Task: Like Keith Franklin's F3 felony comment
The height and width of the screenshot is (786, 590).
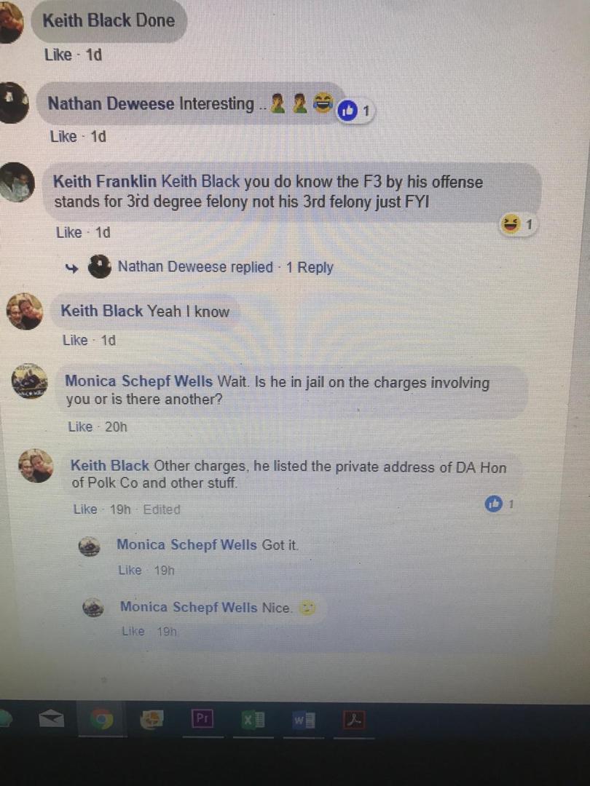Action: pos(68,233)
